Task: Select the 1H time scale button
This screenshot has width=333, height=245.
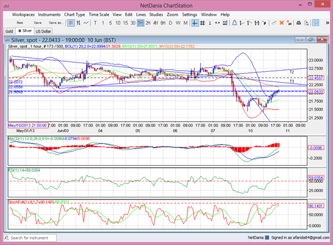Action: [x=141, y=23]
